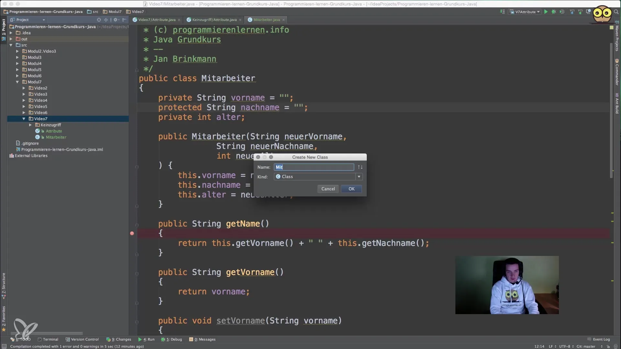This screenshot has width=621, height=349.
Task: Open the 9: Changes panel
Action: pyautogui.click(x=119, y=339)
